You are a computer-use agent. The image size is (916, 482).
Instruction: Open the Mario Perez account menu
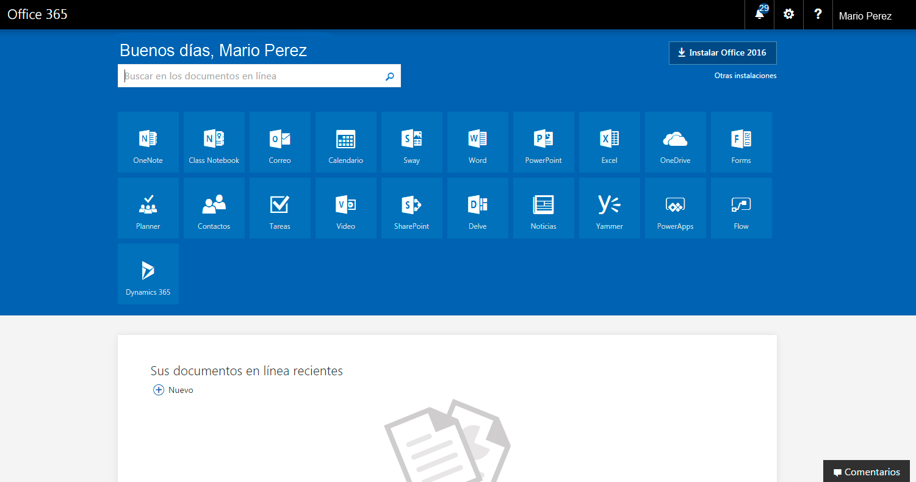click(x=865, y=16)
